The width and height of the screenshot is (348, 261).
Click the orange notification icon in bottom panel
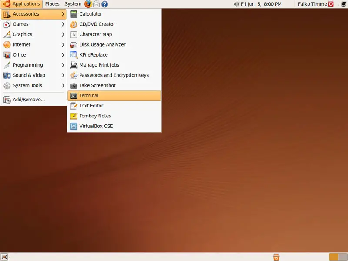tap(276, 257)
